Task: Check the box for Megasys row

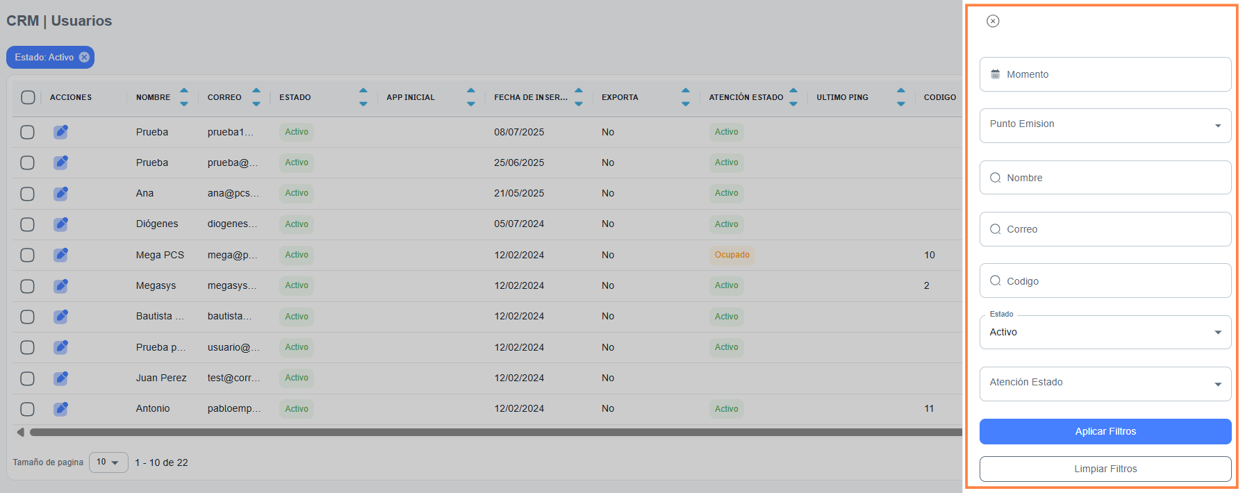Action: (27, 285)
